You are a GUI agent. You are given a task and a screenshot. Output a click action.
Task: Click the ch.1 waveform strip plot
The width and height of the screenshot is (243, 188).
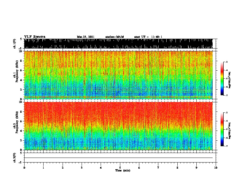point(118,44)
